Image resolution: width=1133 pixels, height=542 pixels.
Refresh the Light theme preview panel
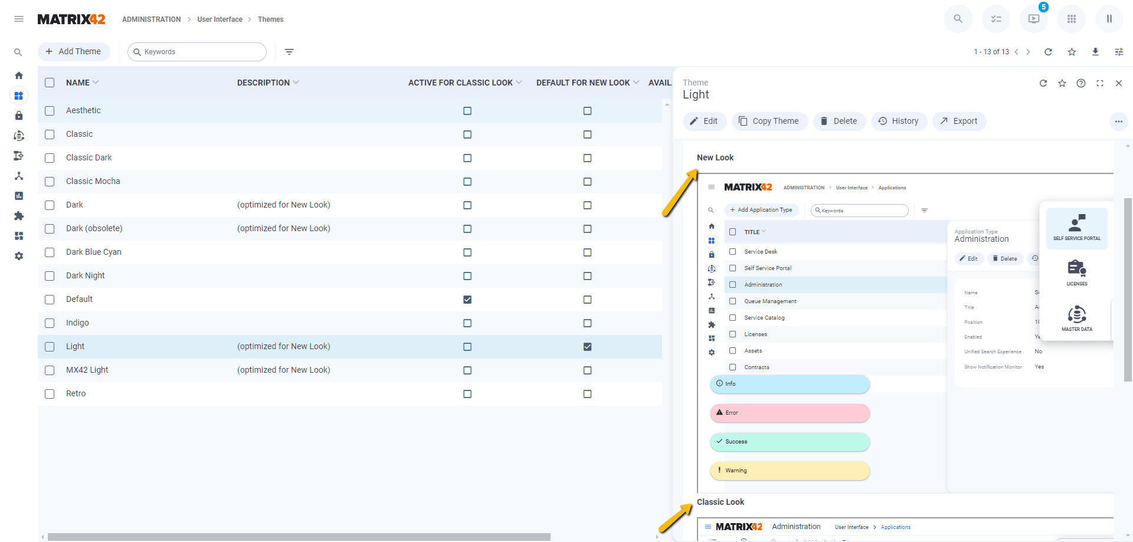(1043, 83)
